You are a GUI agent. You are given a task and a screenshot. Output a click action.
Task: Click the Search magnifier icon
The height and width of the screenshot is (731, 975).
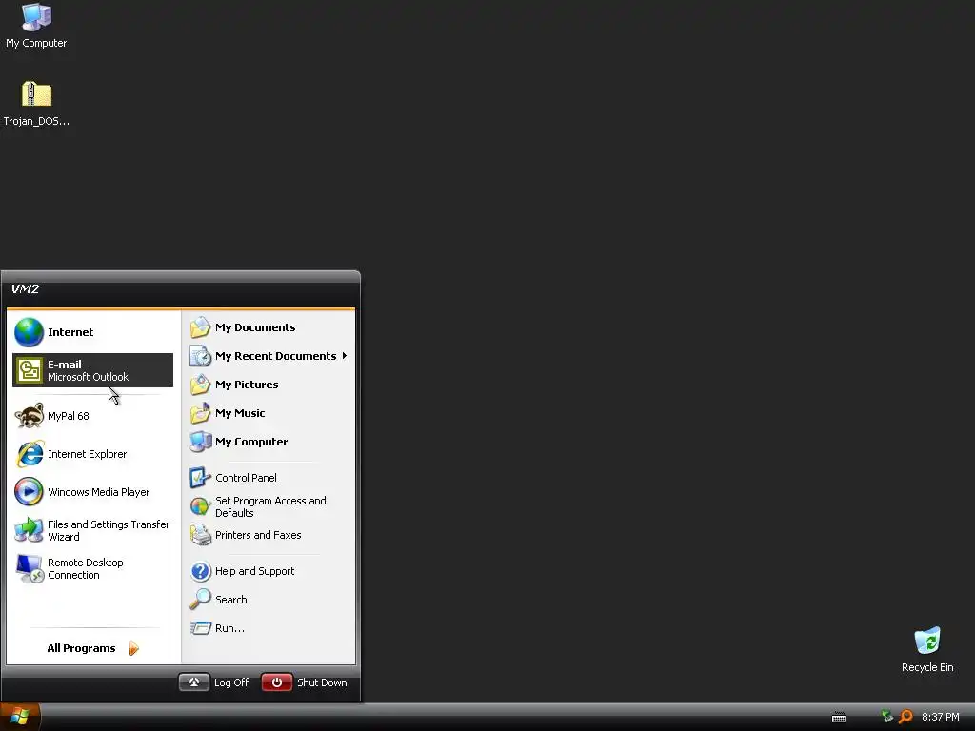pos(200,600)
